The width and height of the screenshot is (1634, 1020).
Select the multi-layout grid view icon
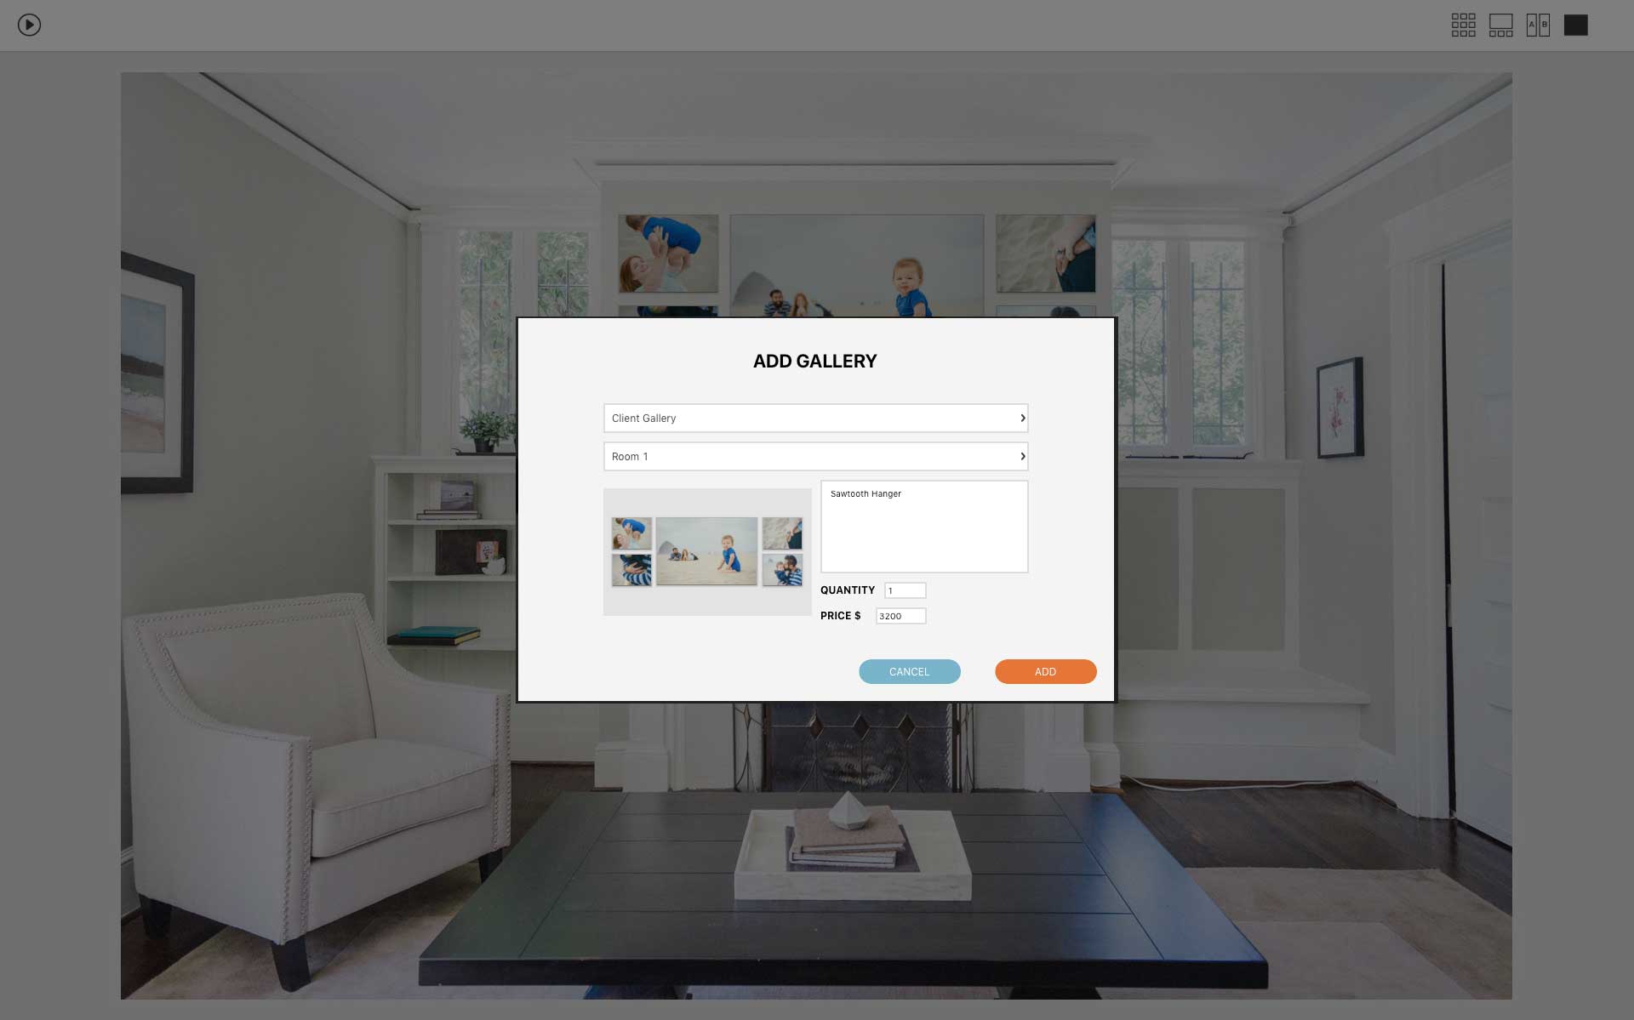1464,24
